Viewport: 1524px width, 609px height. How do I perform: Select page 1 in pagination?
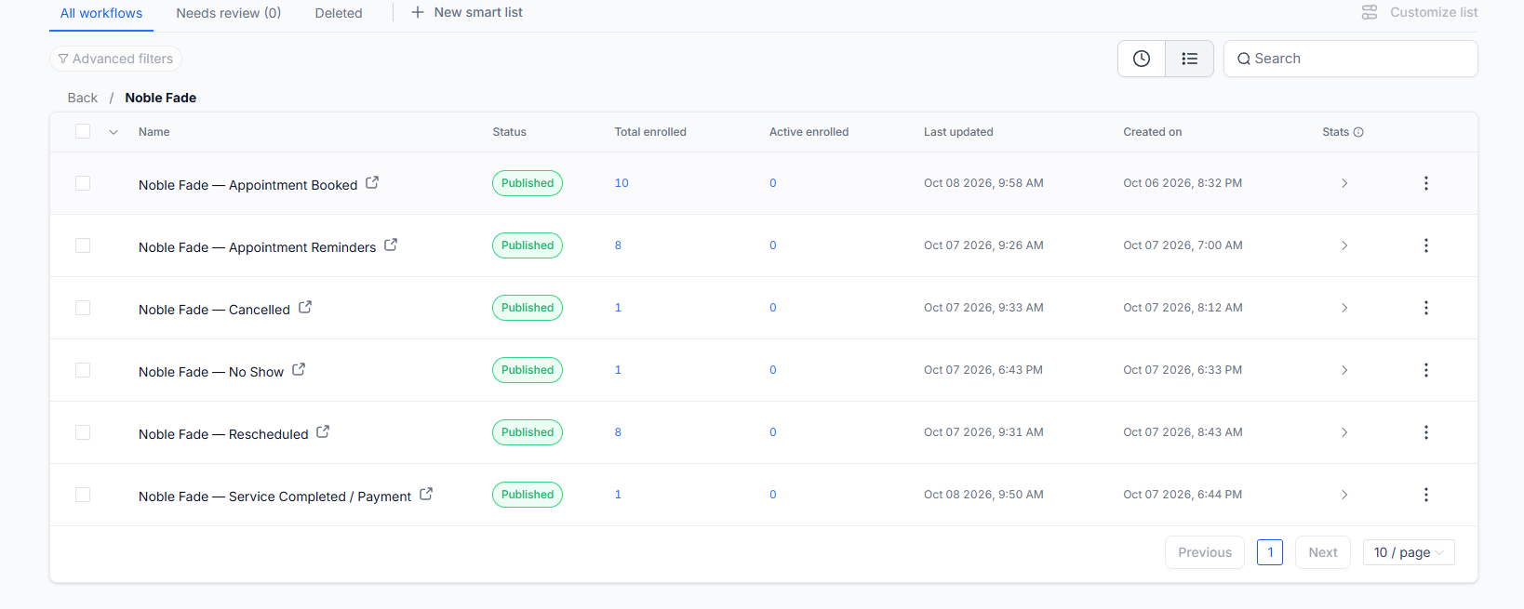[x=1270, y=552]
